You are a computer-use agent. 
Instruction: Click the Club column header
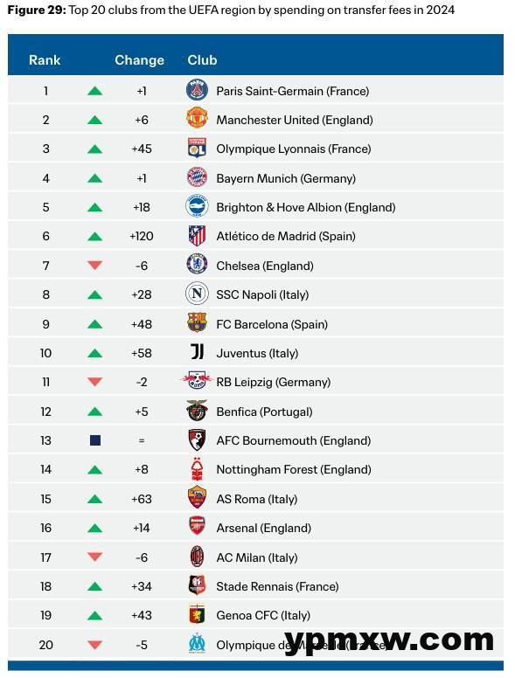point(202,60)
